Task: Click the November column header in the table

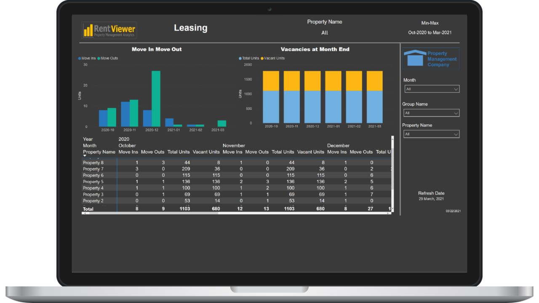Action: coord(234,145)
